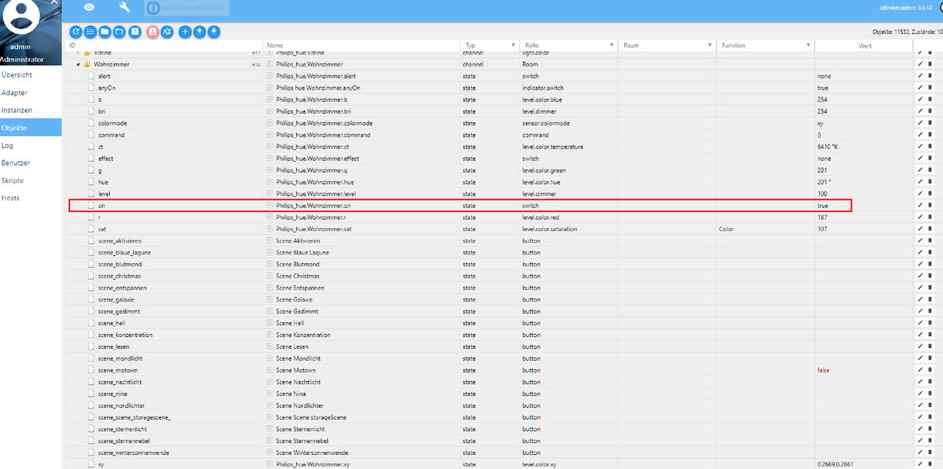Open Skripte in the sidebar
The height and width of the screenshot is (469, 943).
point(31,181)
